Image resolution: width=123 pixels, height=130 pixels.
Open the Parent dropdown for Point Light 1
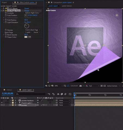click(x=64, y=103)
